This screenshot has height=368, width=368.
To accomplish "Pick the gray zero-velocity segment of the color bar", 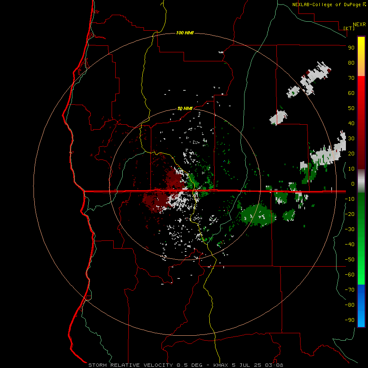I will 361,181.
